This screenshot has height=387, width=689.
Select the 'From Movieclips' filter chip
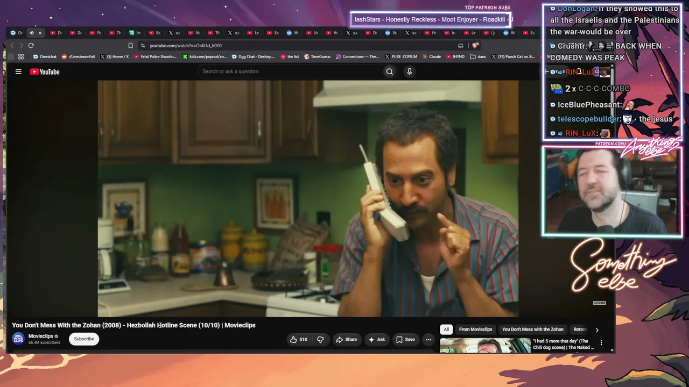pos(475,329)
